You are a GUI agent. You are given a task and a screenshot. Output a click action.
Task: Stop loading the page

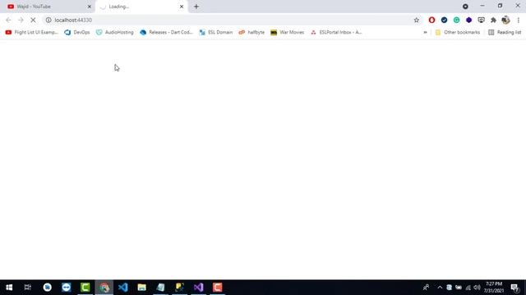coord(33,20)
